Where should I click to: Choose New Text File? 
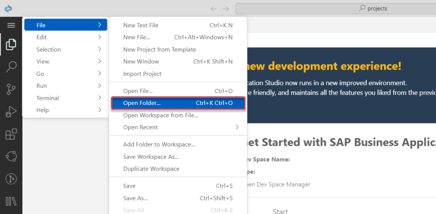(178, 25)
